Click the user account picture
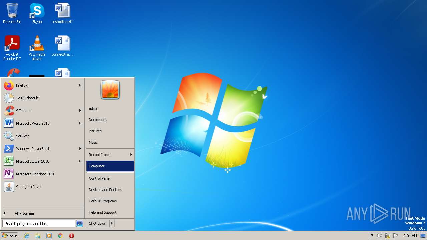Image resolution: width=427 pixels, height=240 pixels. click(x=110, y=90)
